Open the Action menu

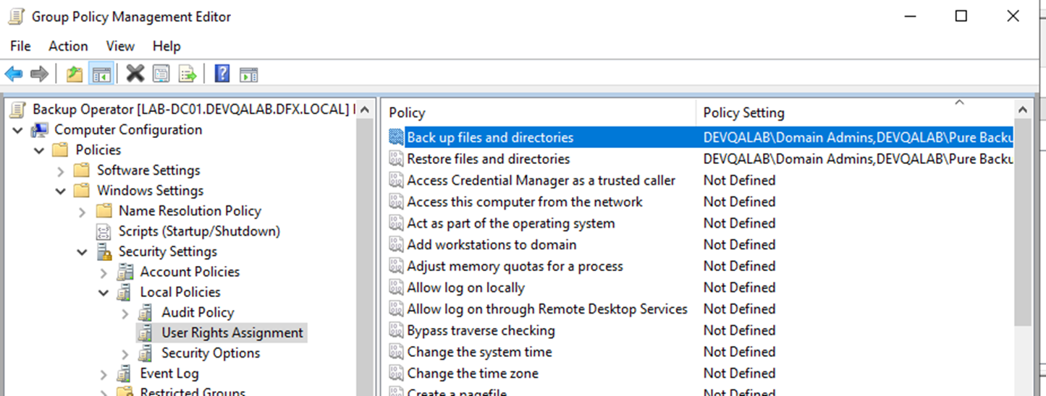coord(68,46)
